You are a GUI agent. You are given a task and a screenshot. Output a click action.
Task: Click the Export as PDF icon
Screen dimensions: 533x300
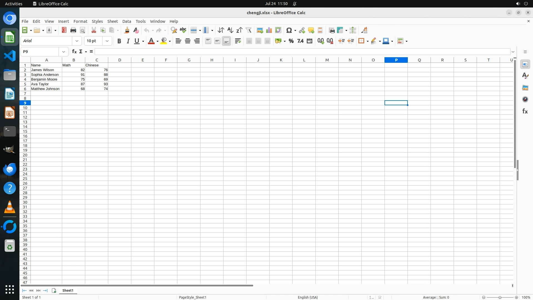point(64,30)
